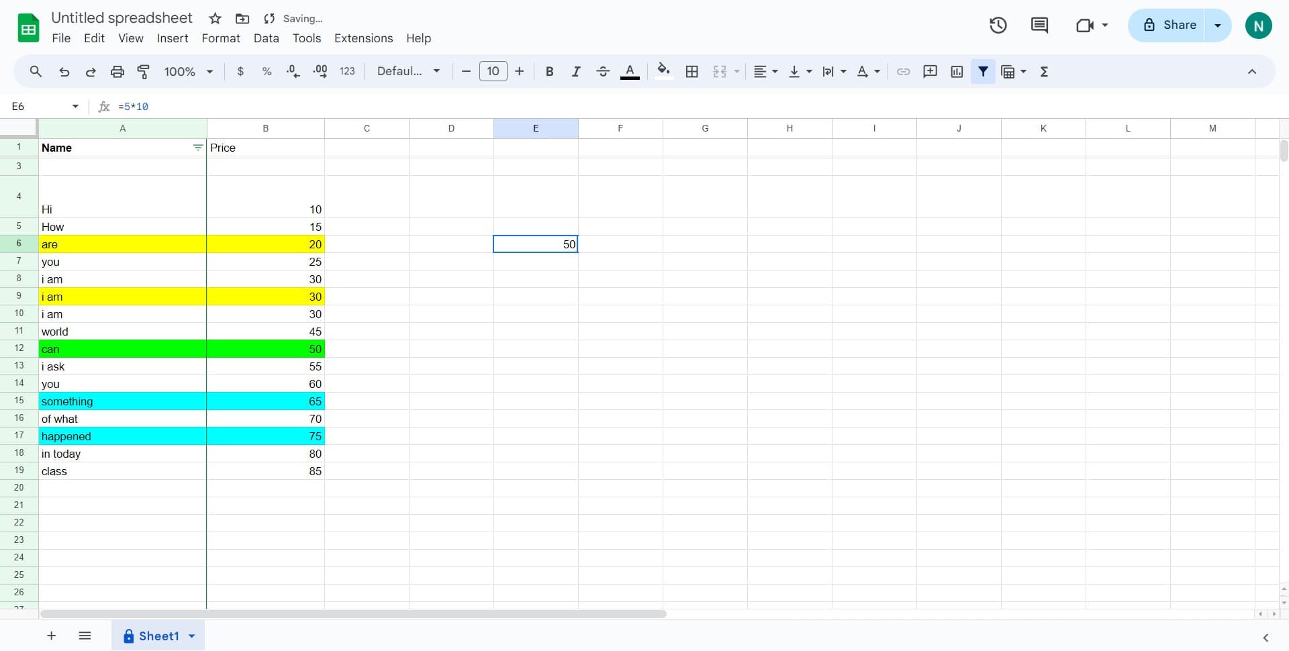This screenshot has height=651, width=1289.
Task: Click the Share button
Action: tap(1169, 26)
